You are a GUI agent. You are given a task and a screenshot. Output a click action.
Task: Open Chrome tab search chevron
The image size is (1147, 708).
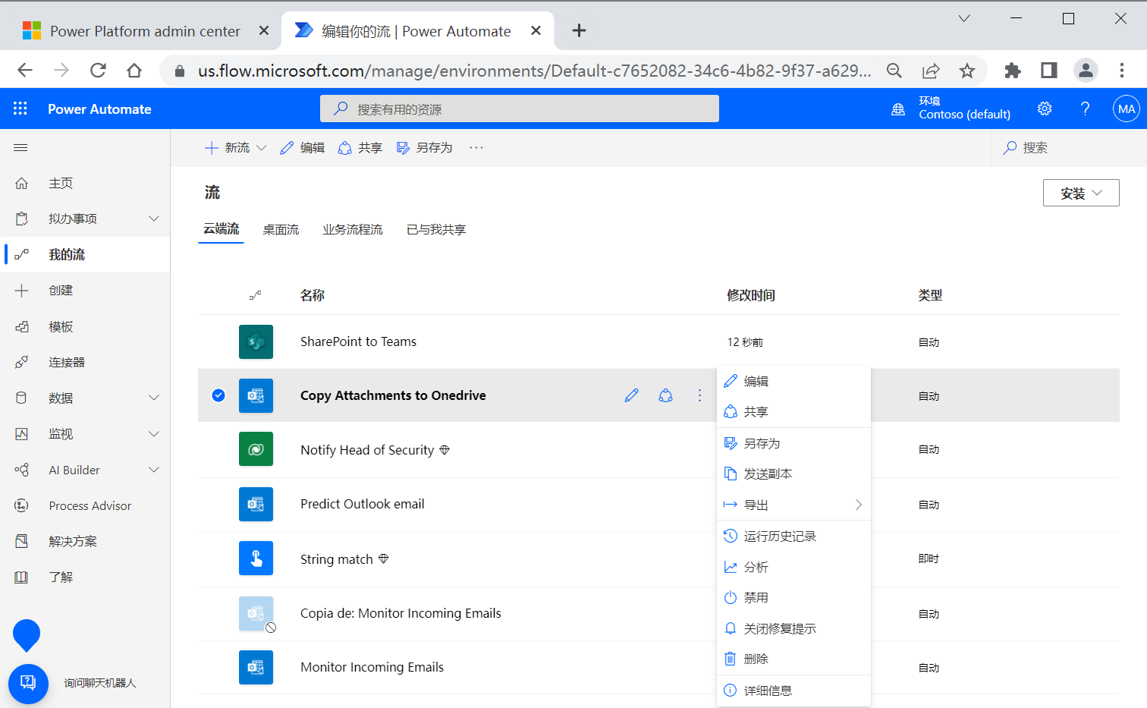(x=964, y=19)
